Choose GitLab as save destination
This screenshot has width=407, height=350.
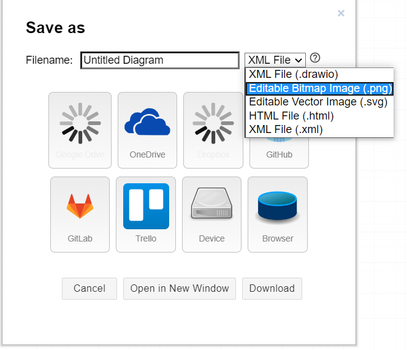[x=80, y=214]
